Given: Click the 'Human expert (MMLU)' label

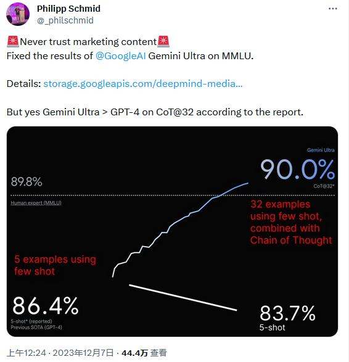Looking at the screenshot, I should click(36, 203).
